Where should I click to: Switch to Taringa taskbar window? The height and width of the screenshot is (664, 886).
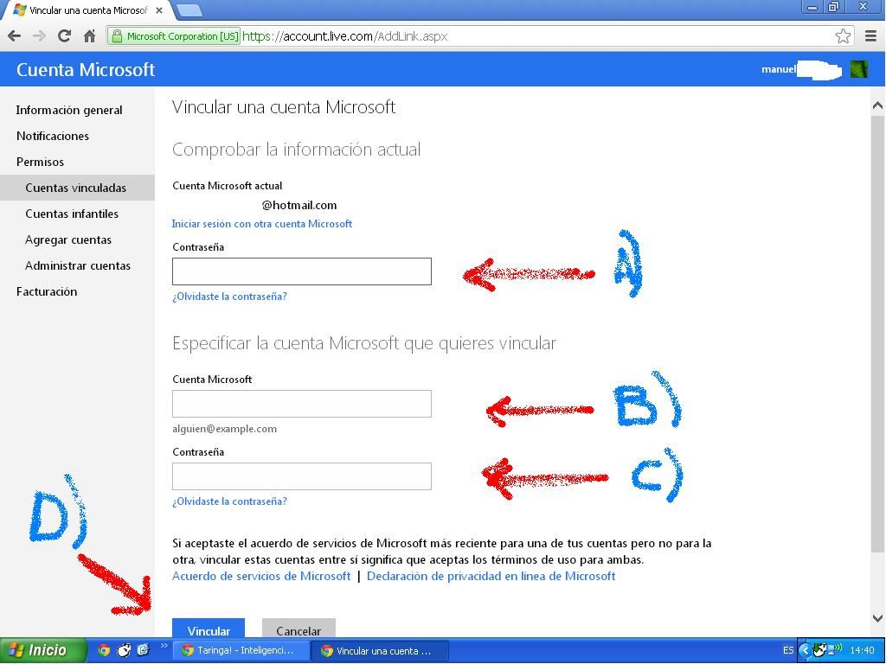[240, 650]
